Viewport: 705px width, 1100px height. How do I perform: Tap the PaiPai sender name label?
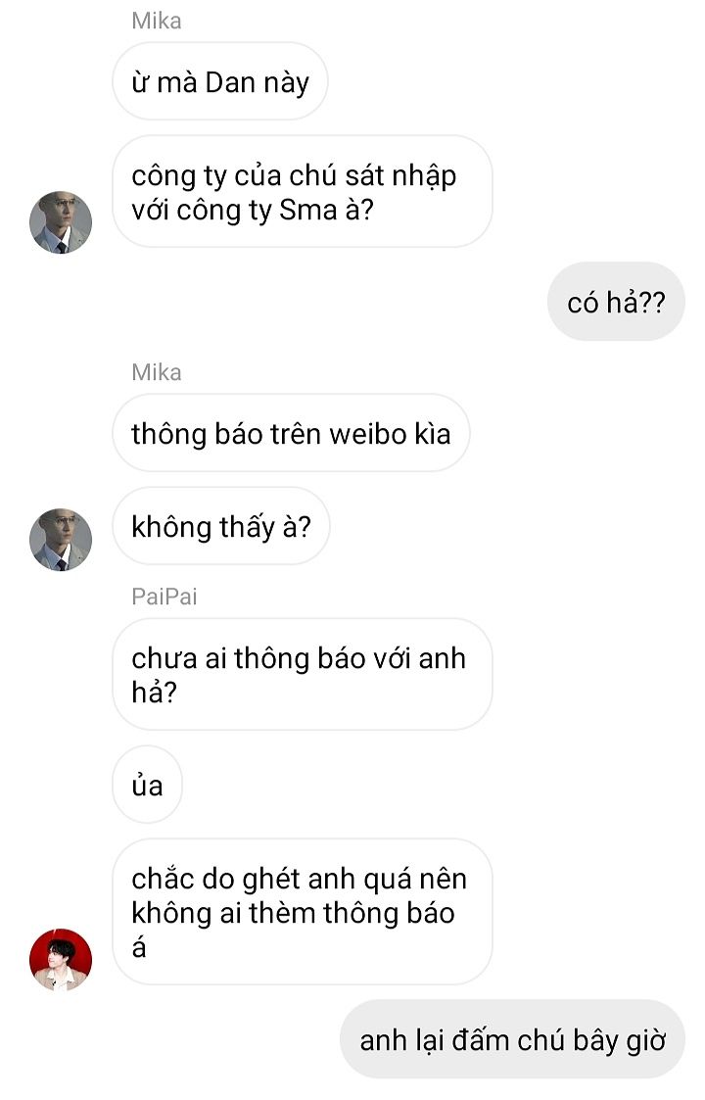pyautogui.click(x=164, y=597)
